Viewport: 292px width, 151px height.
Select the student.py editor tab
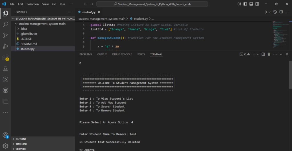pyautogui.click(x=89, y=12)
